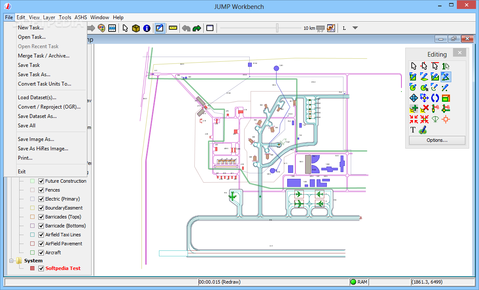479x290 pixels.
Task: Select the orange crosshair tool in Editing
Action: coord(446,119)
